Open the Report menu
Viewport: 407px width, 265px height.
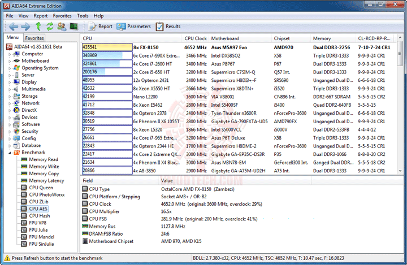point(41,16)
